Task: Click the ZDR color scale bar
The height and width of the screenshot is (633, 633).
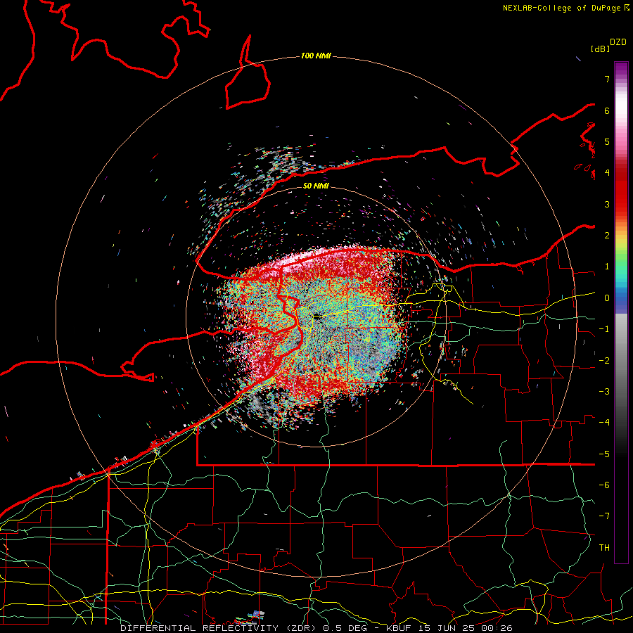Action: [x=621, y=312]
